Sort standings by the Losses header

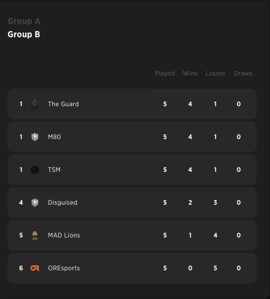[216, 73]
